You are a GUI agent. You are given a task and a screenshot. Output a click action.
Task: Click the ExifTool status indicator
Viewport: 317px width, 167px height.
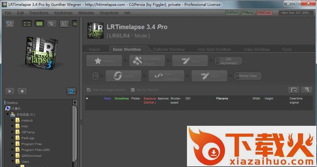pyautogui.click(x=232, y=13)
